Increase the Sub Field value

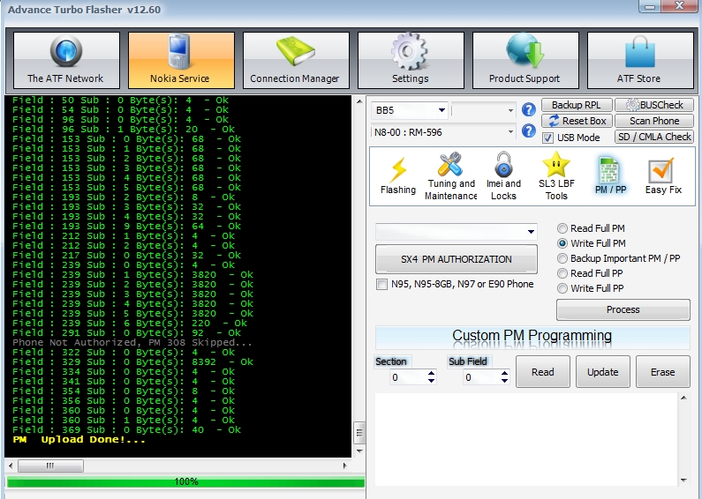504,373
